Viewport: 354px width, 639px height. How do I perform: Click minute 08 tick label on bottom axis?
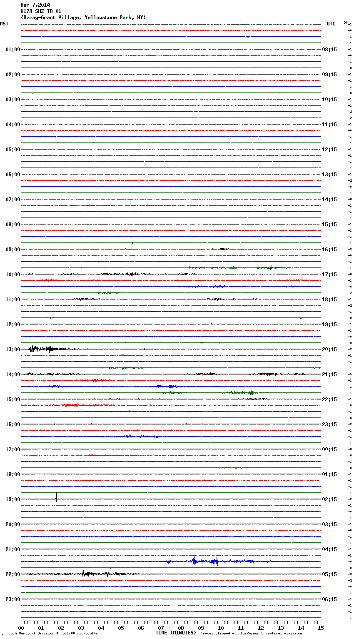pyautogui.click(x=181, y=628)
